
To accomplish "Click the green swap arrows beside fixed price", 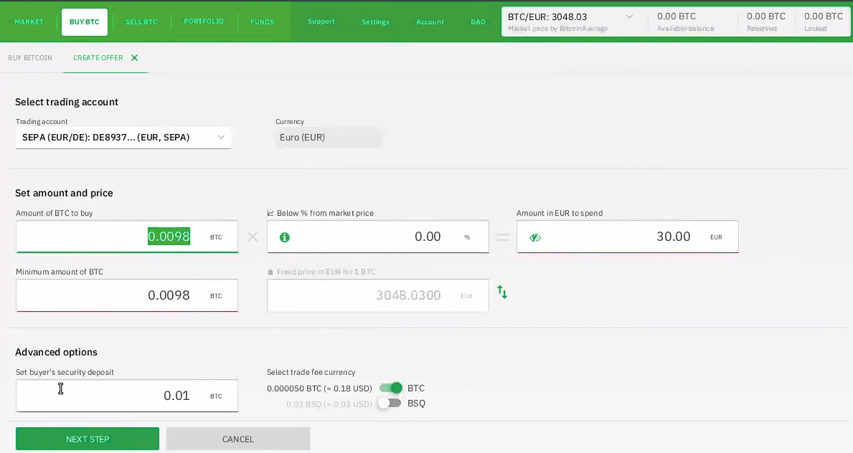I will (502, 292).
